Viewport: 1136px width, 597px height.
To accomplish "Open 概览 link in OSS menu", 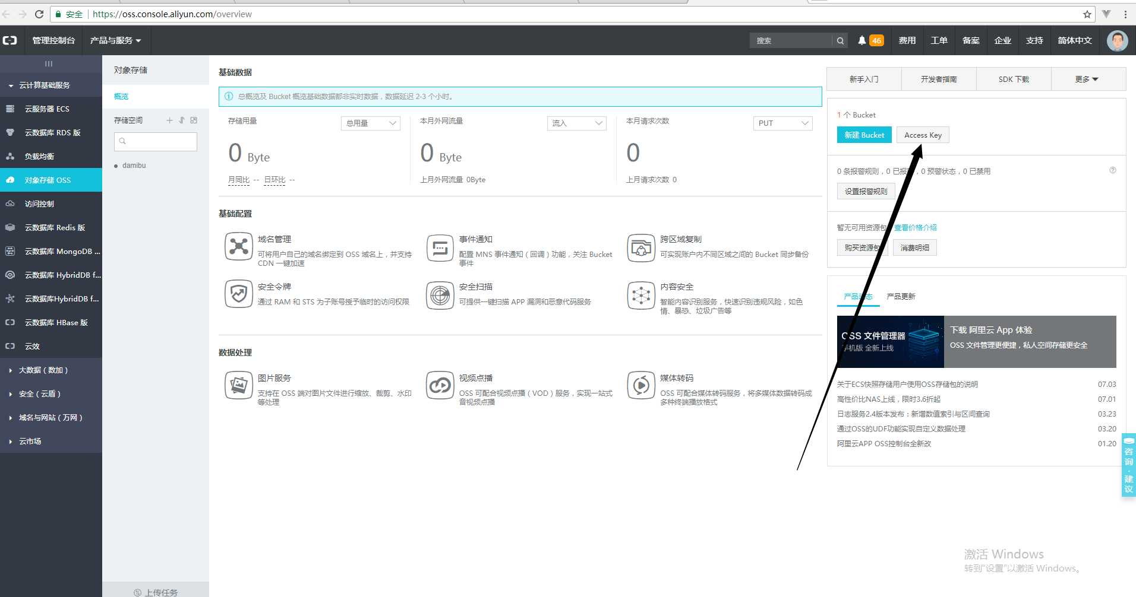I will tap(121, 96).
